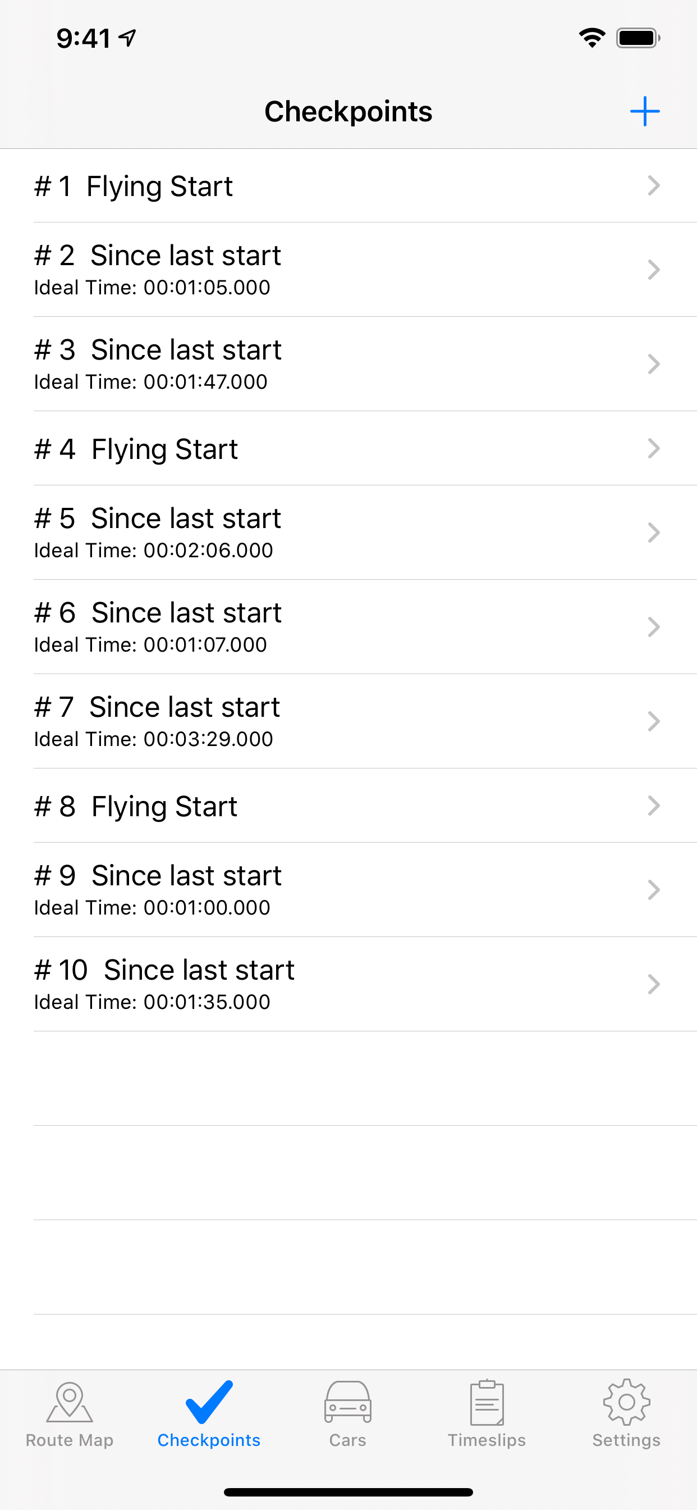Open the Settings gear icon
This screenshot has width=697, height=1510.
[626, 1402]
